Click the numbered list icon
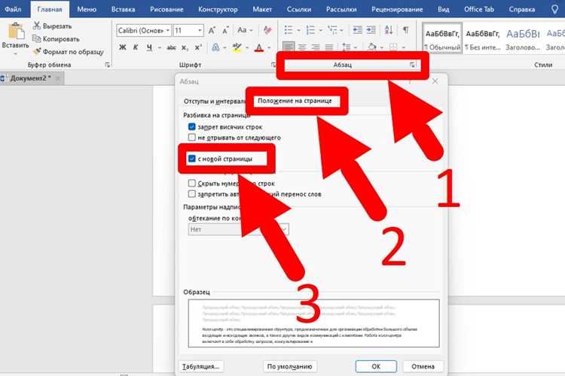The height and width of the screenshot is (376, 565). (x=310, y=30)
